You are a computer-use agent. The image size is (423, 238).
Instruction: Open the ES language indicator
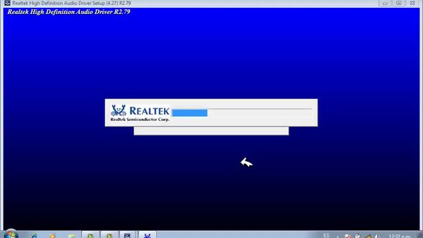click(x=326, y=235)
